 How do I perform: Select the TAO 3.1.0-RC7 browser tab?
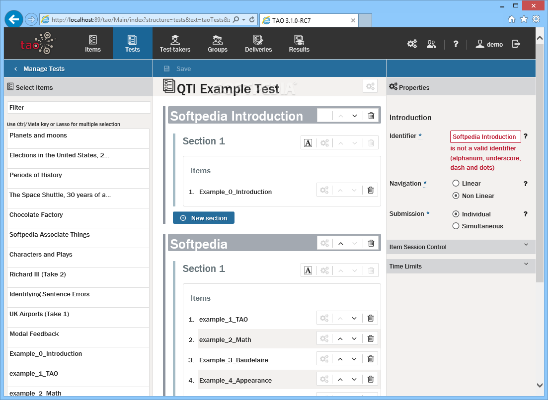click(309, 20)
